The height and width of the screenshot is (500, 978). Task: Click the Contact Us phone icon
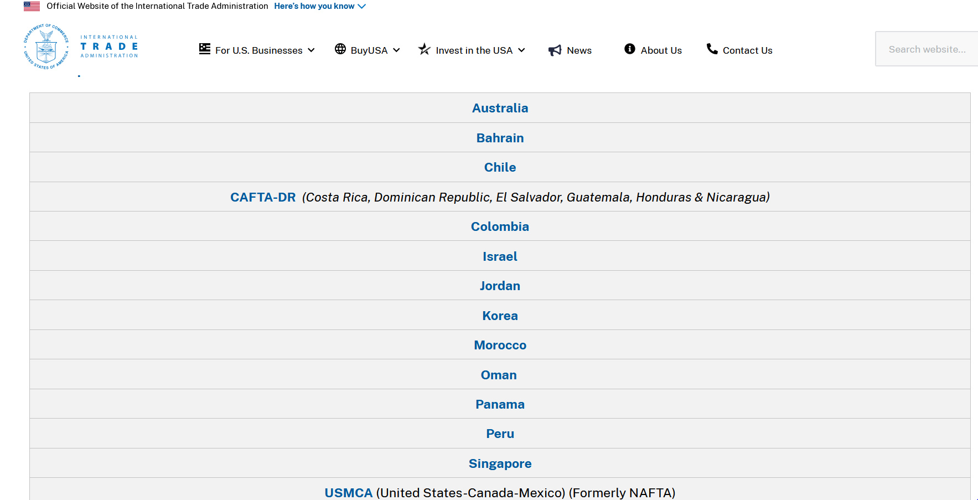(x=712, y=49)
